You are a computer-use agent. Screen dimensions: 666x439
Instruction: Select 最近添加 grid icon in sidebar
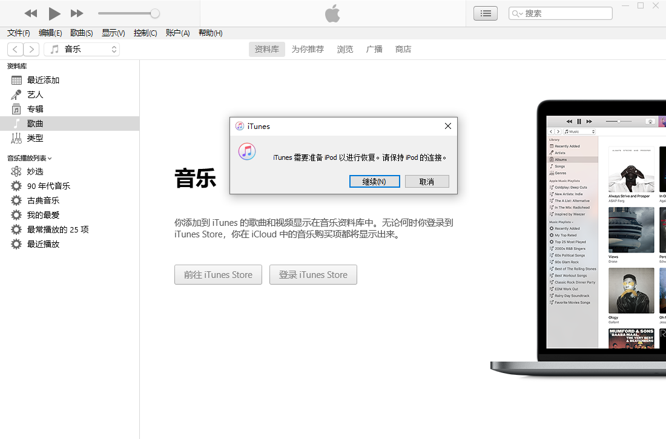[x=16, y=80]
